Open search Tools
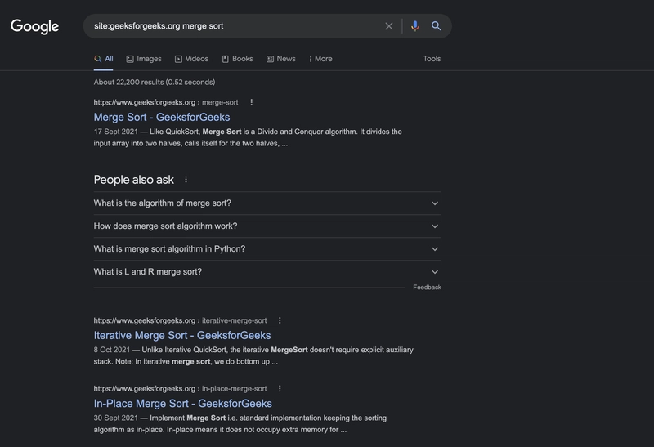This screenshot has height=447, width=654. (x=432, y=59)
